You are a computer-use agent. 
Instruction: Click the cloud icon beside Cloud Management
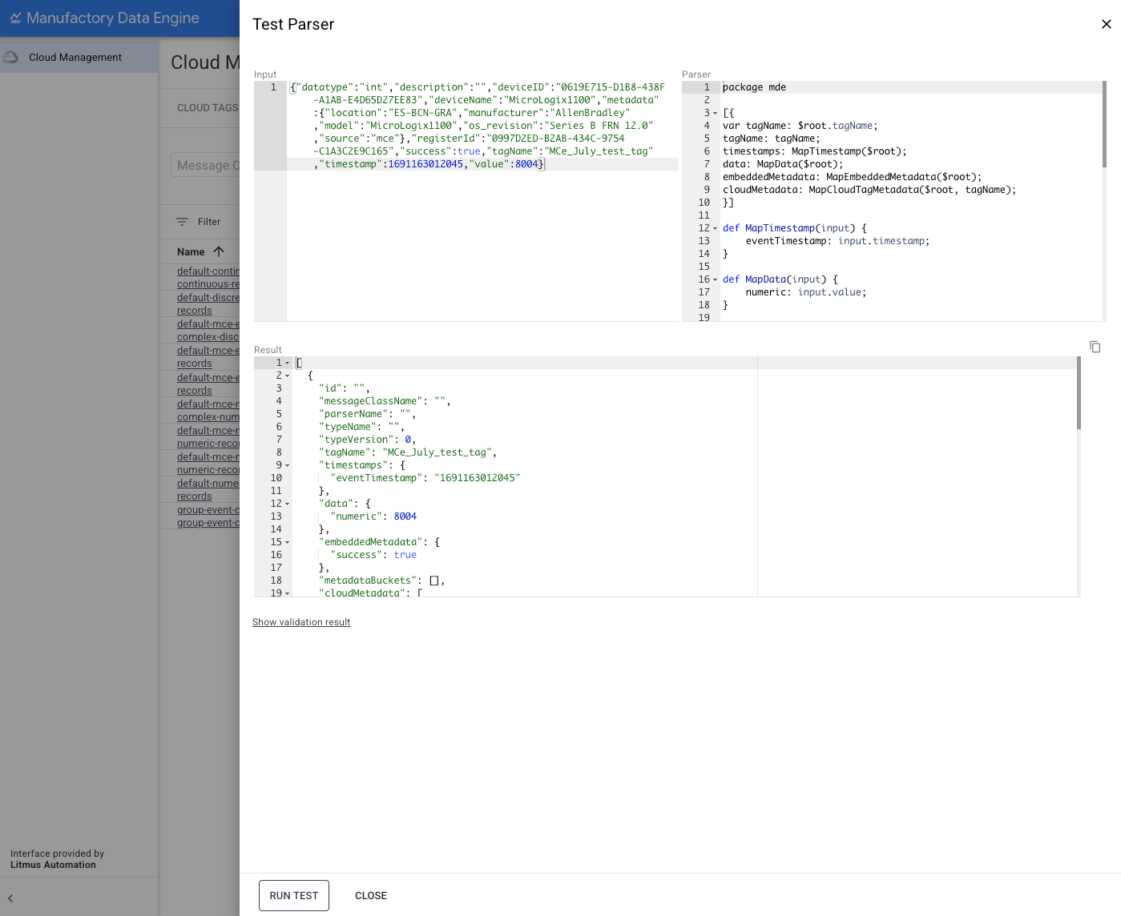[x=11, y=57]
